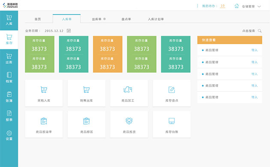Open the 档案 archive section
Image resolution: width=270 pixels, height=167 pixels.
click(9, 78)
